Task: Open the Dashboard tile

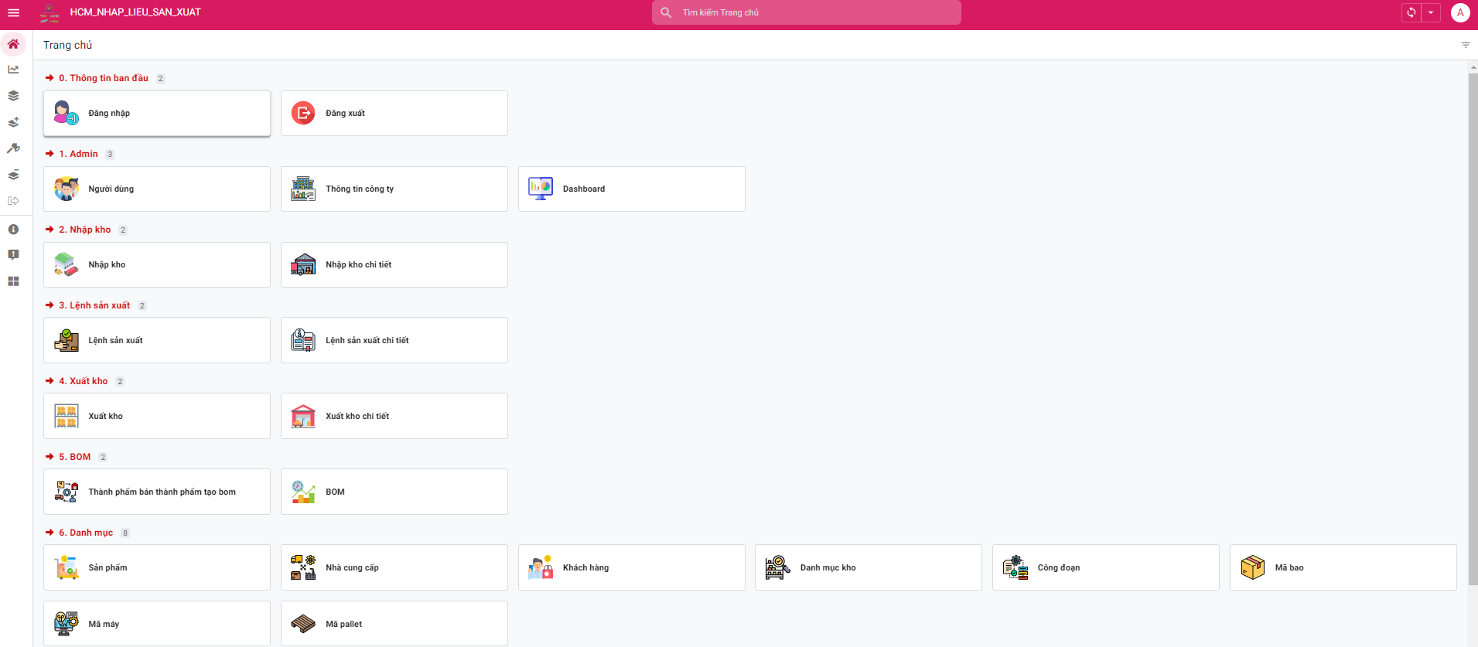Action: point(631,189)
